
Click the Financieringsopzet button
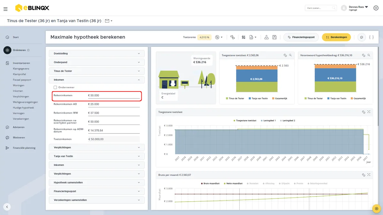pos(301,37)
